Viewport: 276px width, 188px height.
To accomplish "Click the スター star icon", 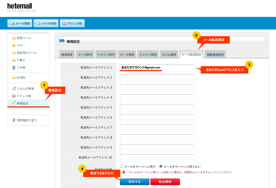I will coord(14,45).
